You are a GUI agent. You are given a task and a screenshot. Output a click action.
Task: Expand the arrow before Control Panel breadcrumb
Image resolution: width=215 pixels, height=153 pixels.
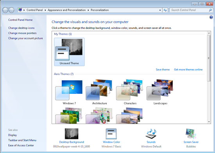(24, 10)
